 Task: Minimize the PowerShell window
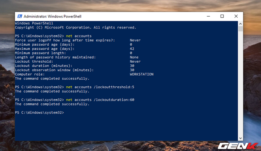tap(208, 16)
